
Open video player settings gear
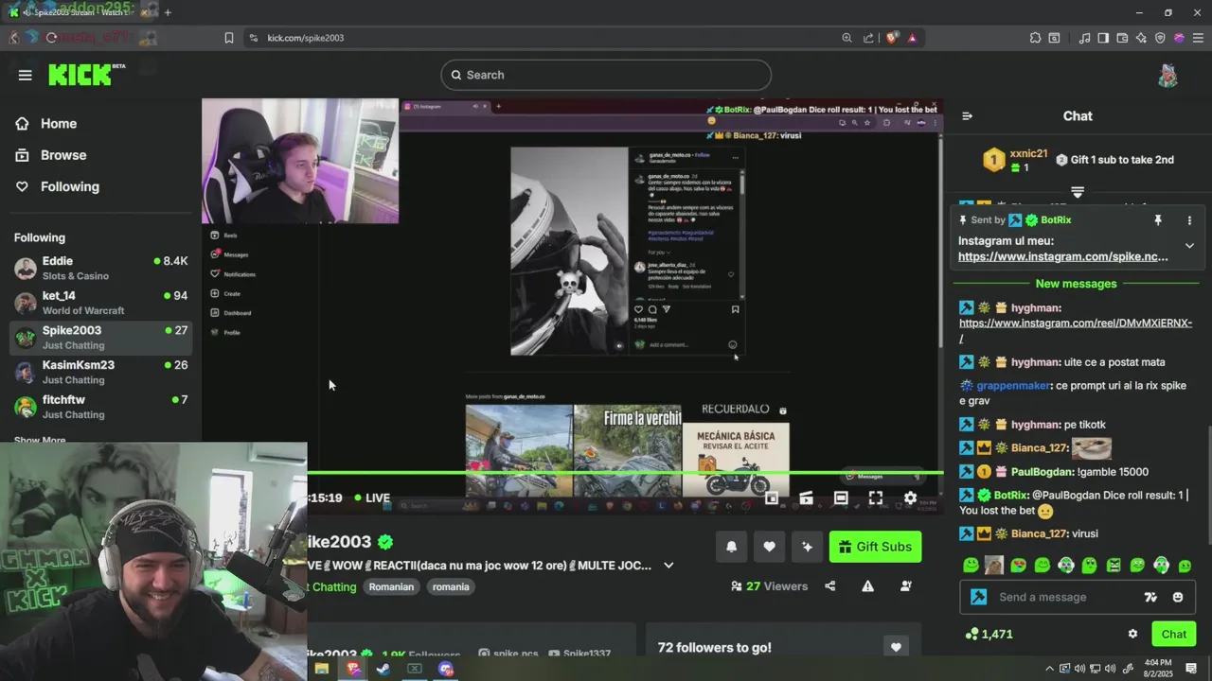click(x=910, y=498)
